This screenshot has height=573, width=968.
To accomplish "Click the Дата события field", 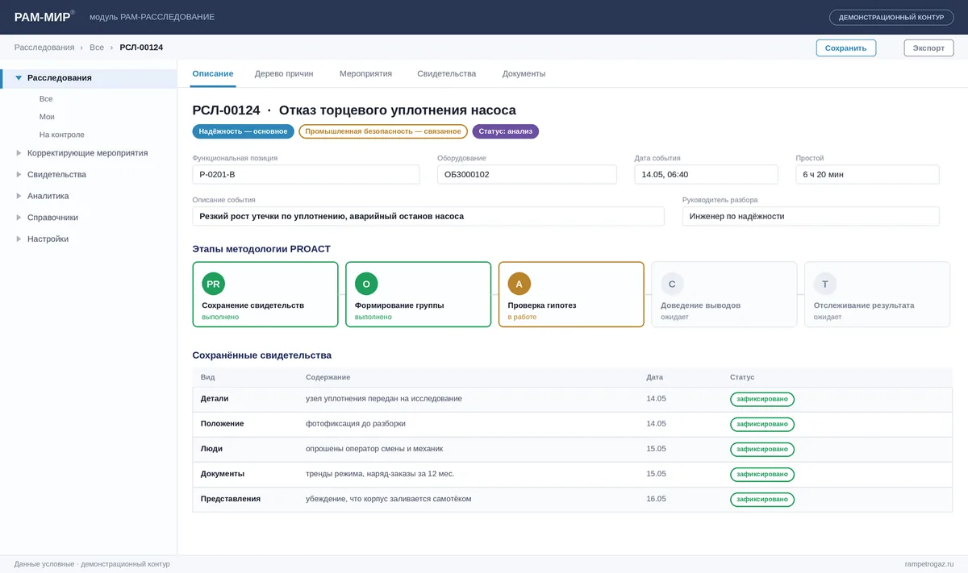I will point(706,174).
